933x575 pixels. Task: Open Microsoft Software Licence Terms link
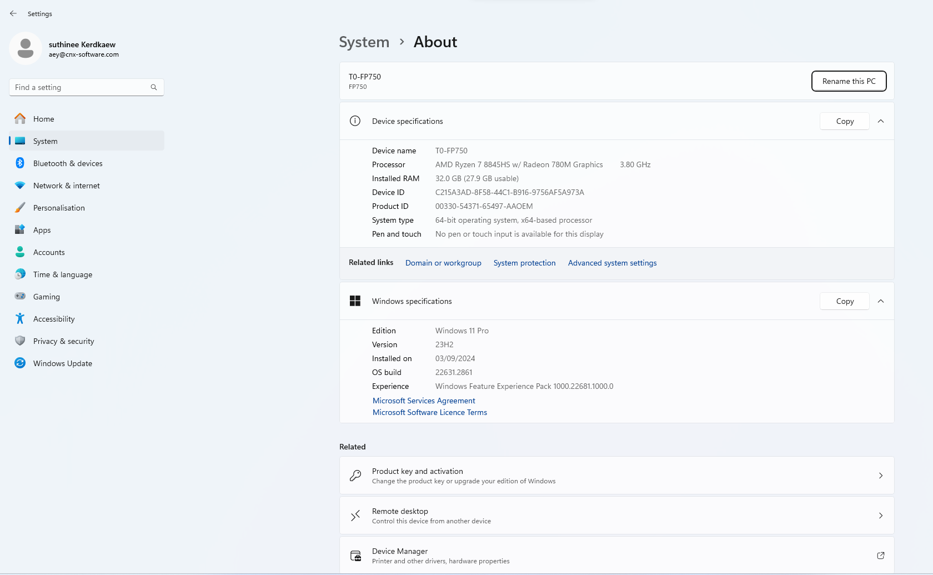click(430, 412)
